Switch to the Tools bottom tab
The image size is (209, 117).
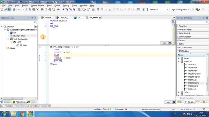[x=32, y=102]
